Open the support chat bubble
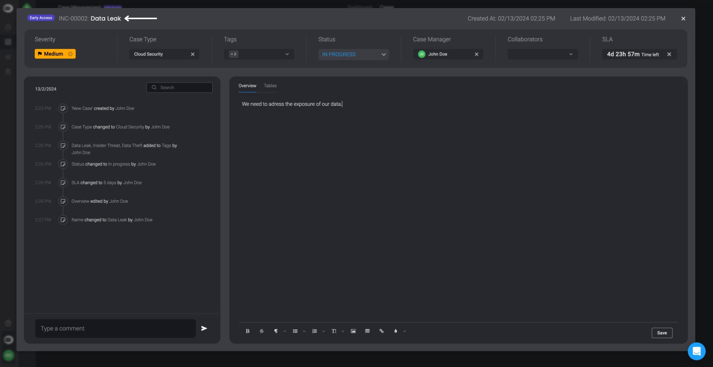Image resolution: width=713 pixels, height=367 pixels. click(x=696, y=351)
